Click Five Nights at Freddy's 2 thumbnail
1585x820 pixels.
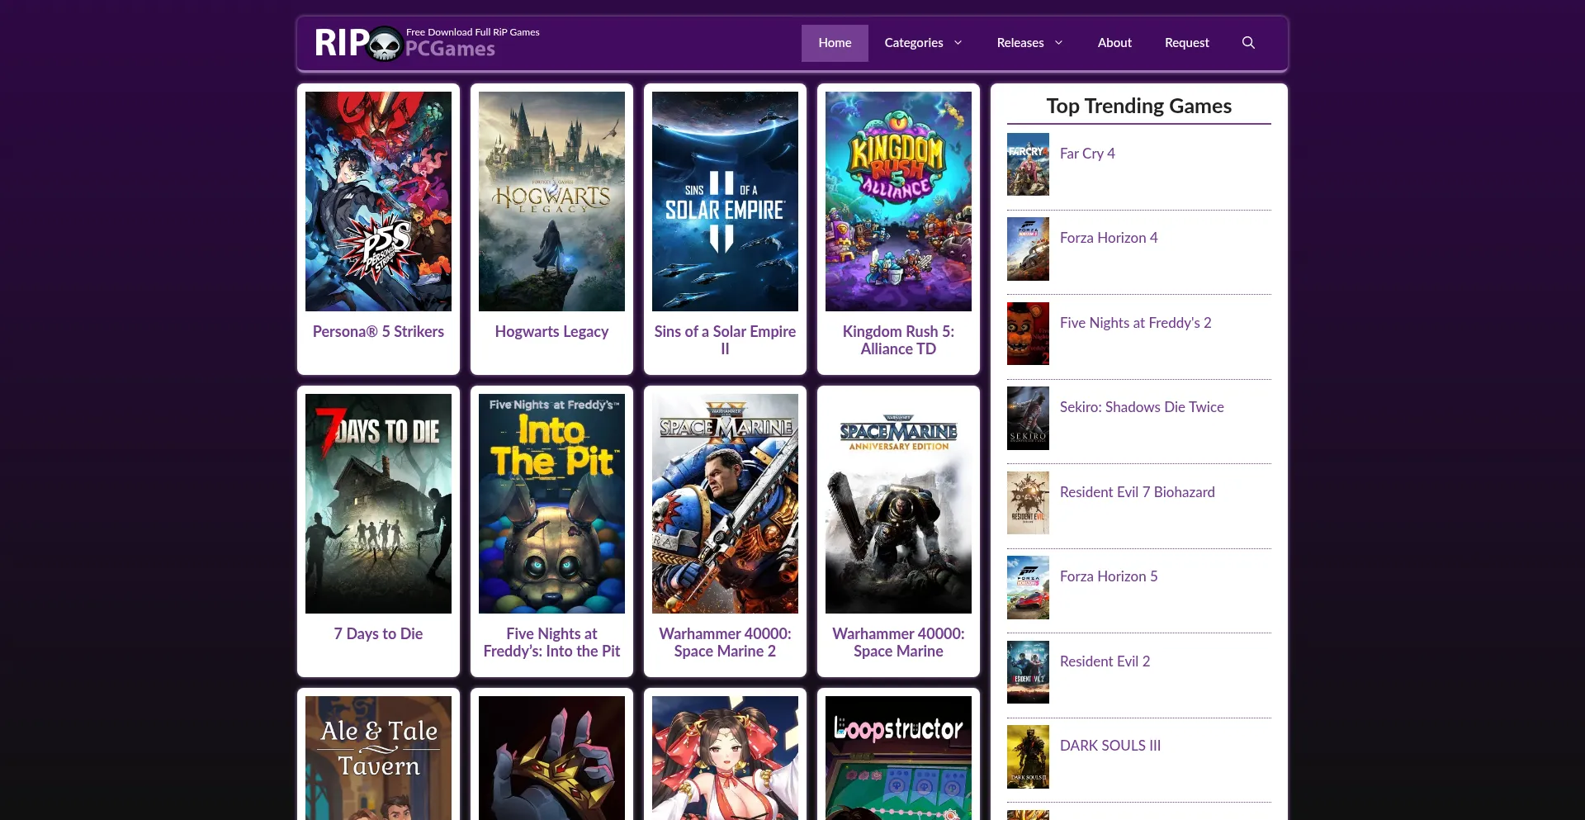1028,334
